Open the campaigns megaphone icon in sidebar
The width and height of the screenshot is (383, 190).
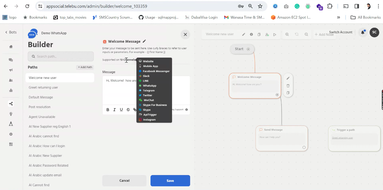coord(11,70)
